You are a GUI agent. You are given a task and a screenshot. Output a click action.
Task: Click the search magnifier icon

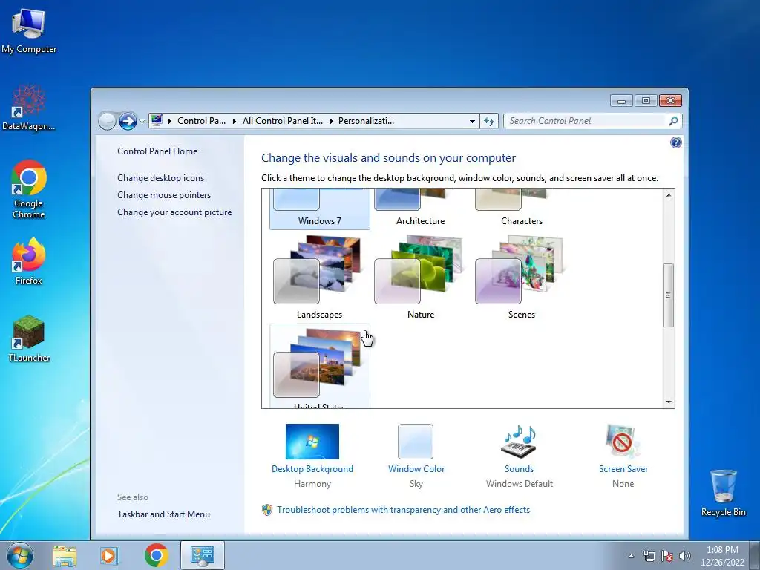pos(673,121)
